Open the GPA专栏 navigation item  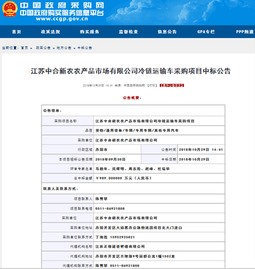(206, 32)
